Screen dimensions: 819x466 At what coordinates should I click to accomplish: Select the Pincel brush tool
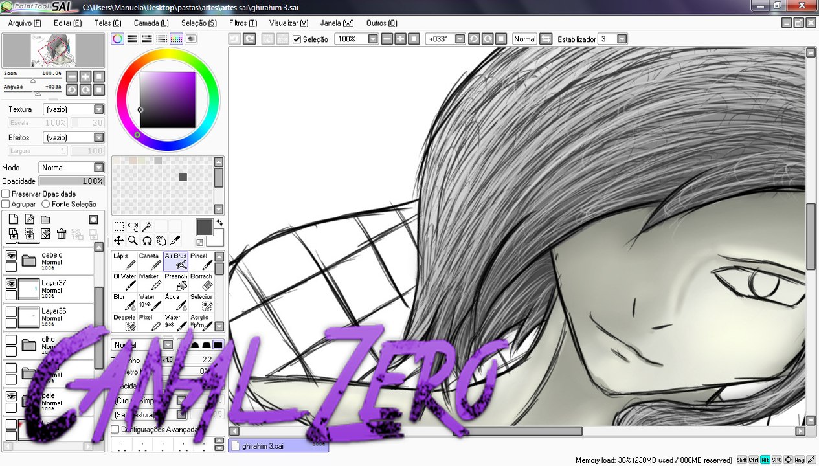coord(201,261)
